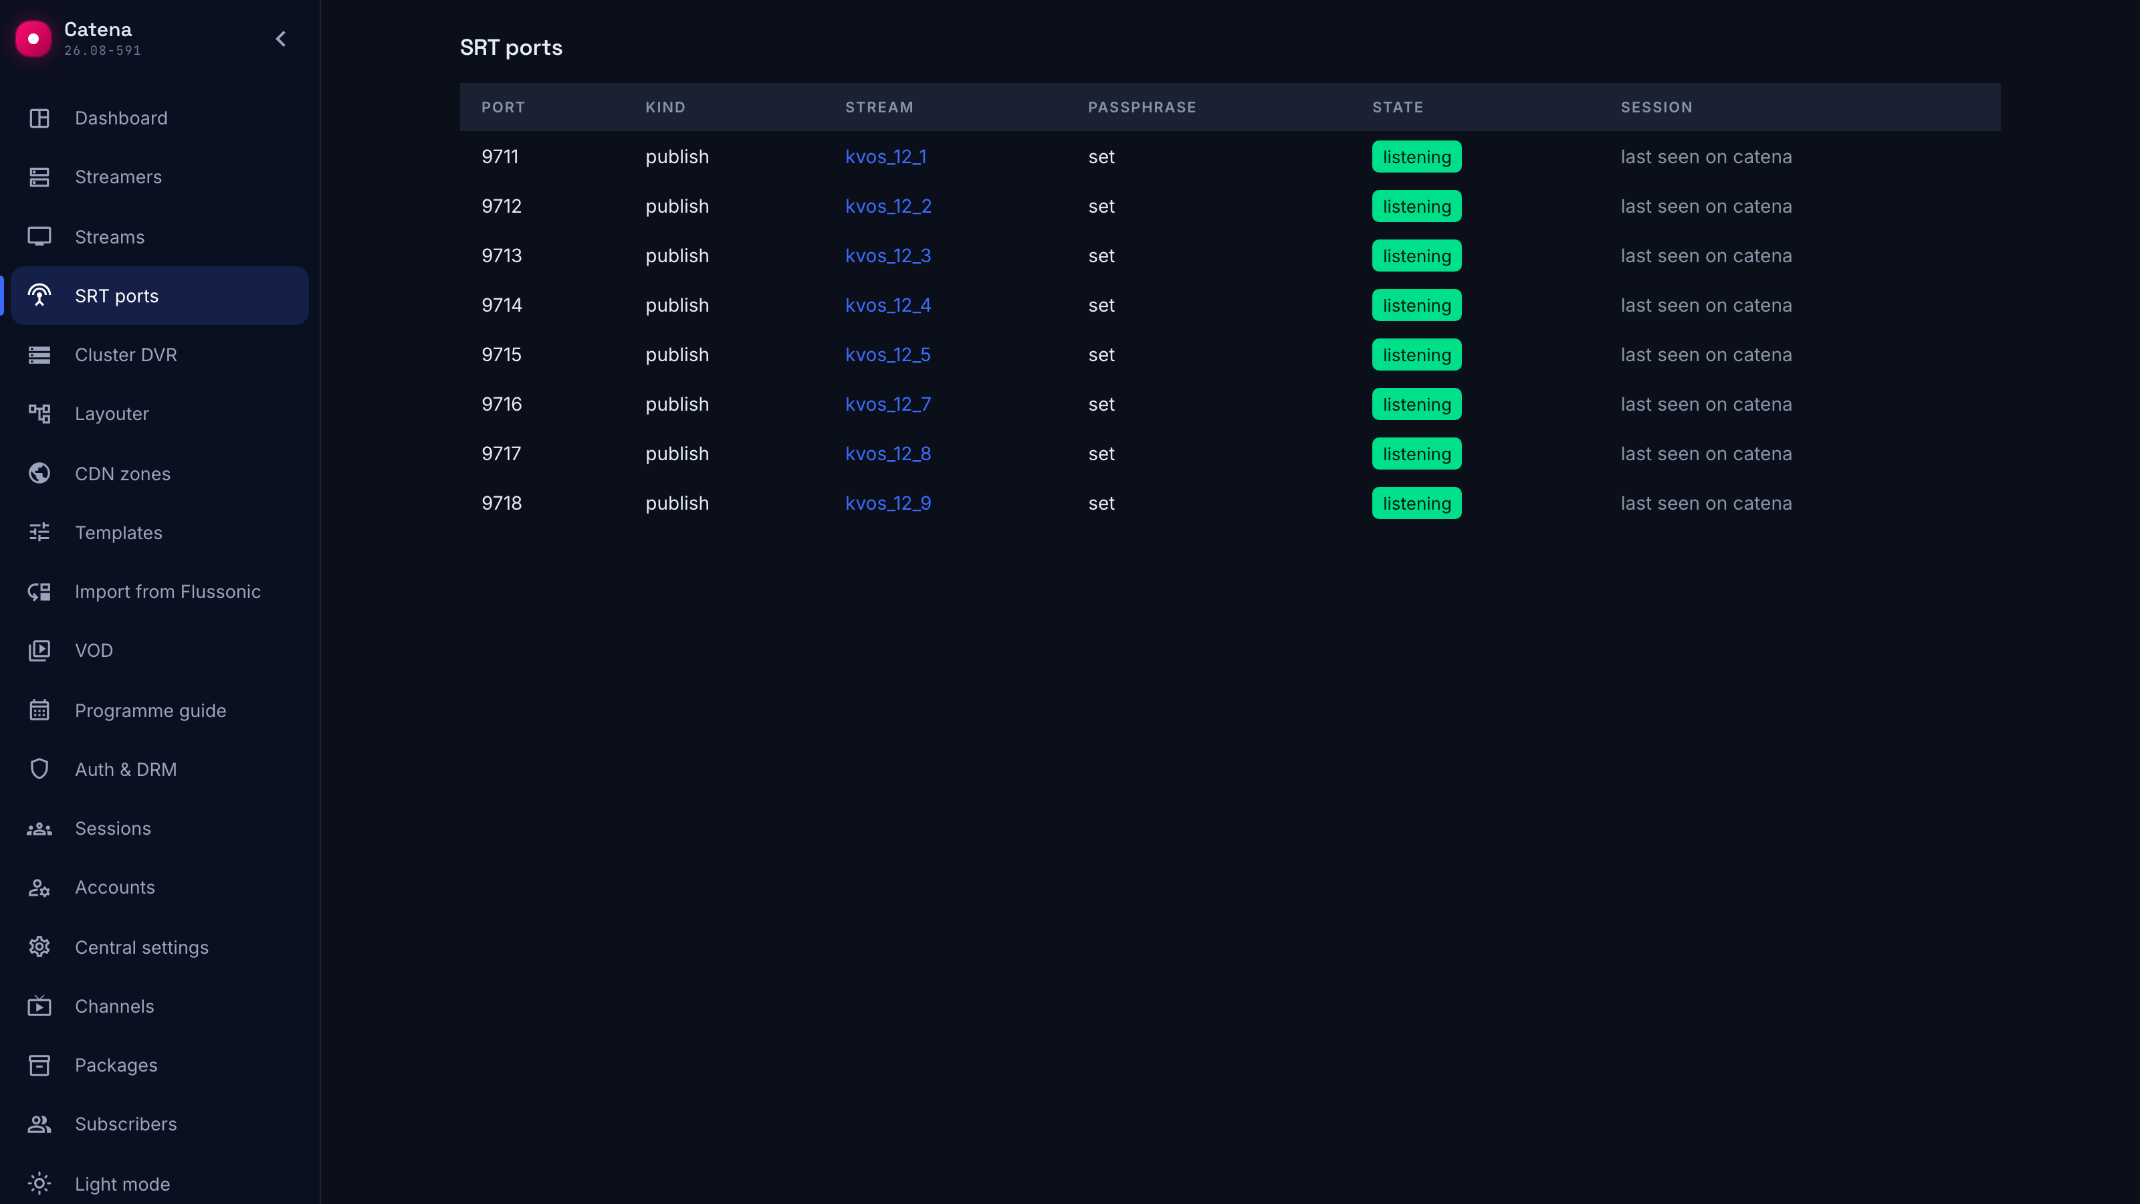
Task: Open the kvos_12_5 stream link
Action: [x=888, y=355]
